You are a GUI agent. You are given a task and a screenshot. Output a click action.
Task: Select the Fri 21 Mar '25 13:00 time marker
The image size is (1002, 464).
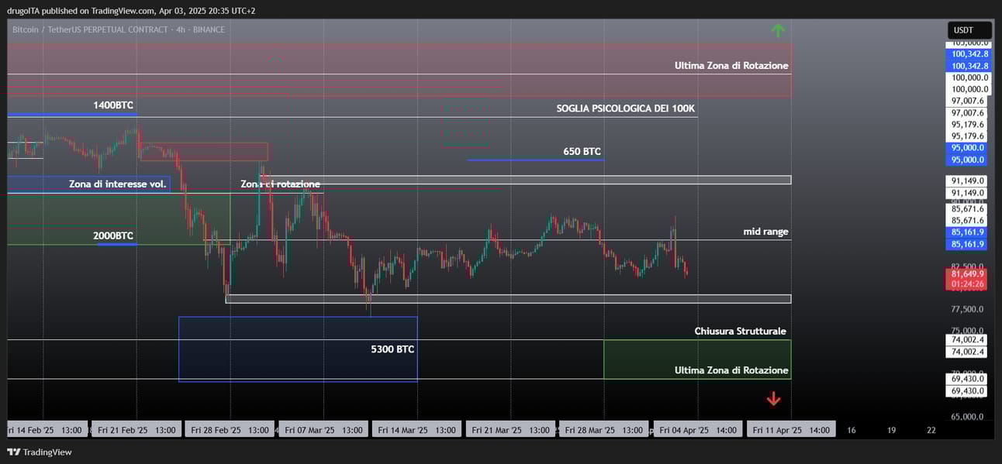tap(511, 430)
